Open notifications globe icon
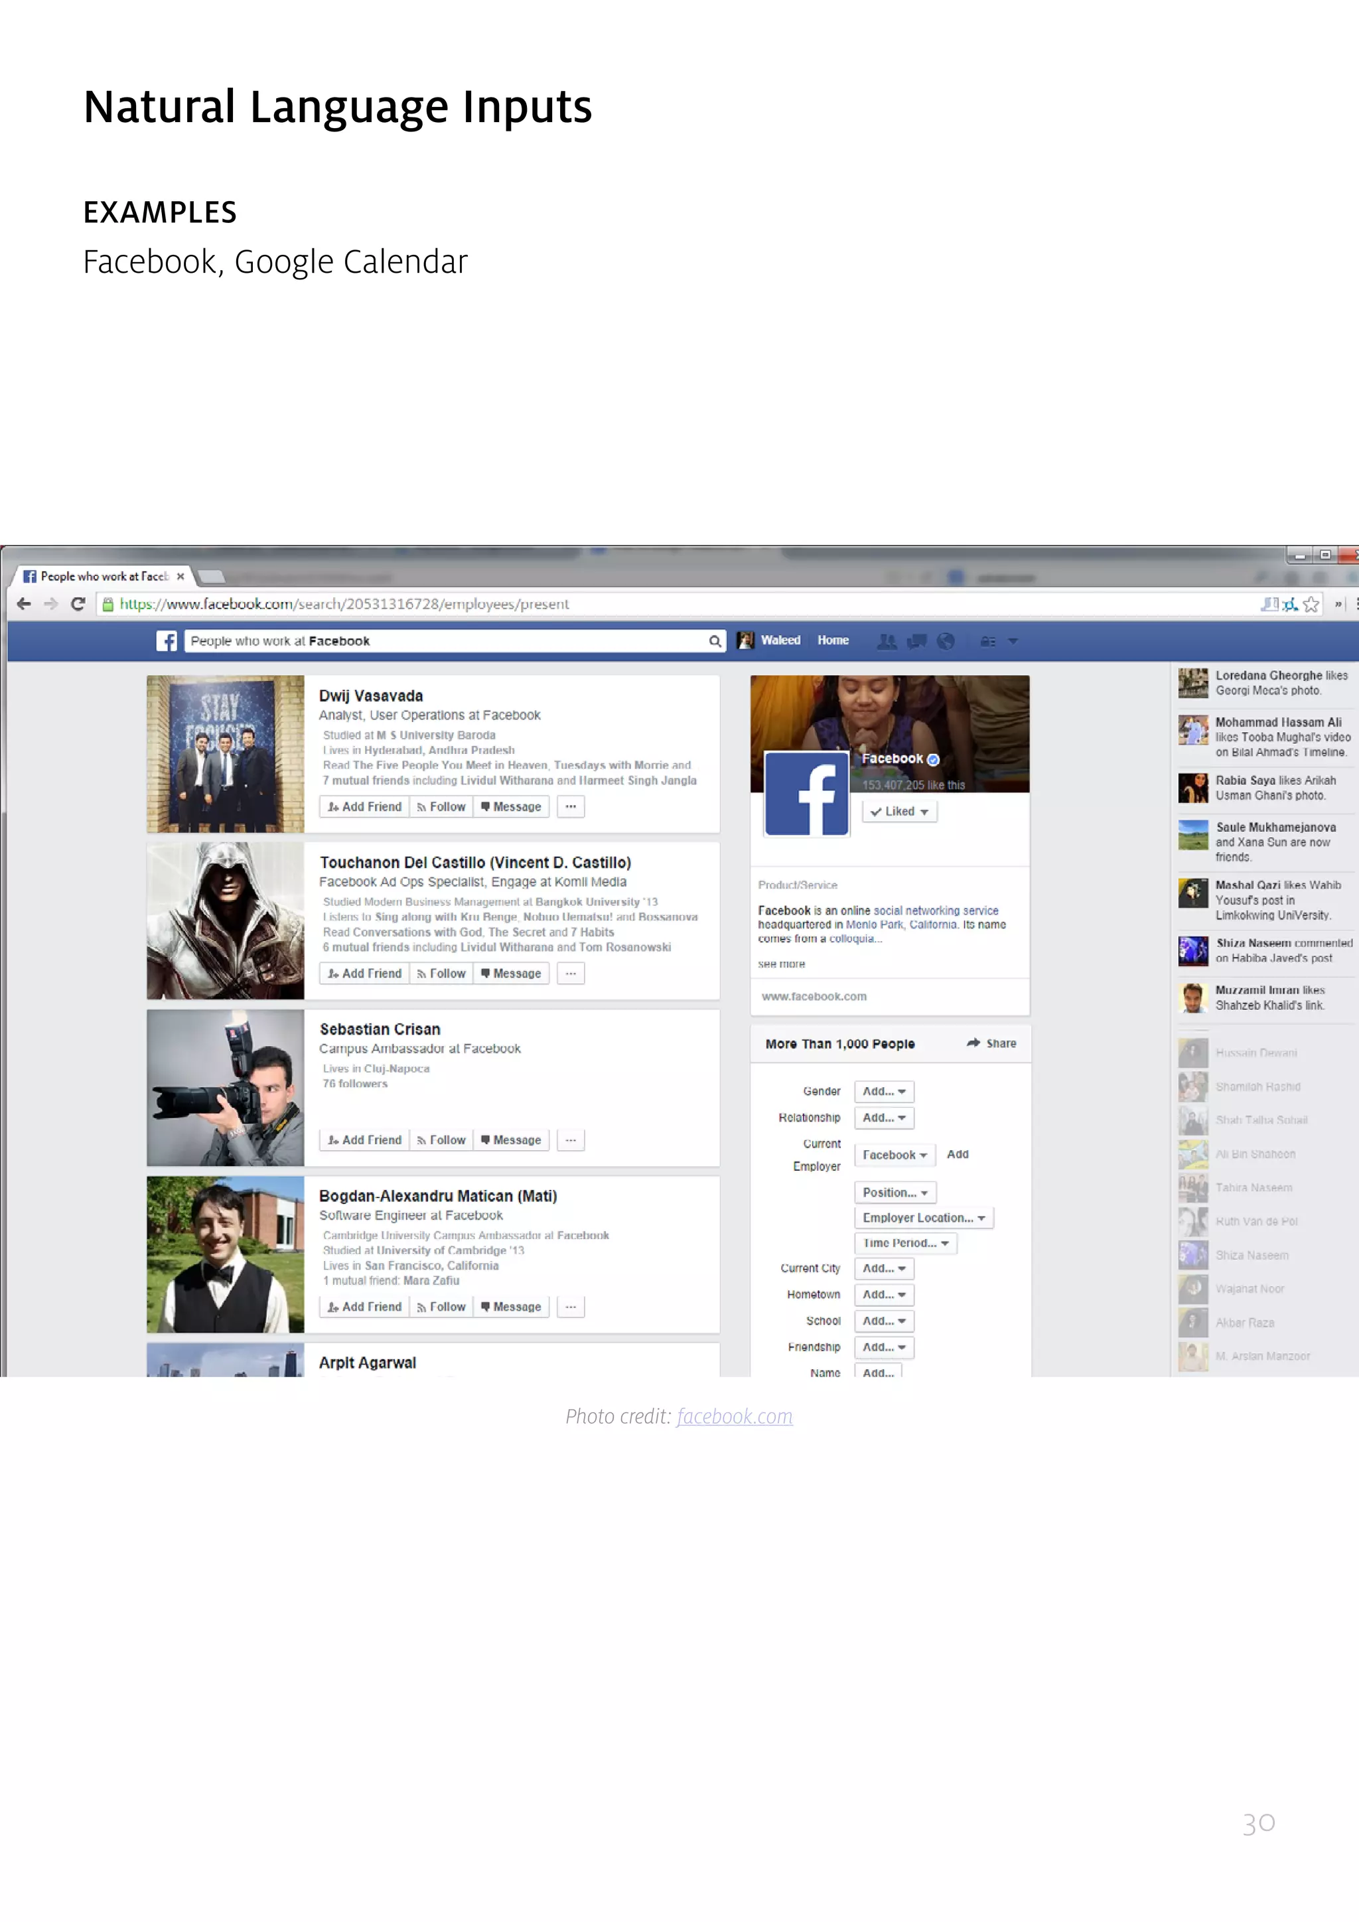The image size is (1359, 1922). click(946, 641)
